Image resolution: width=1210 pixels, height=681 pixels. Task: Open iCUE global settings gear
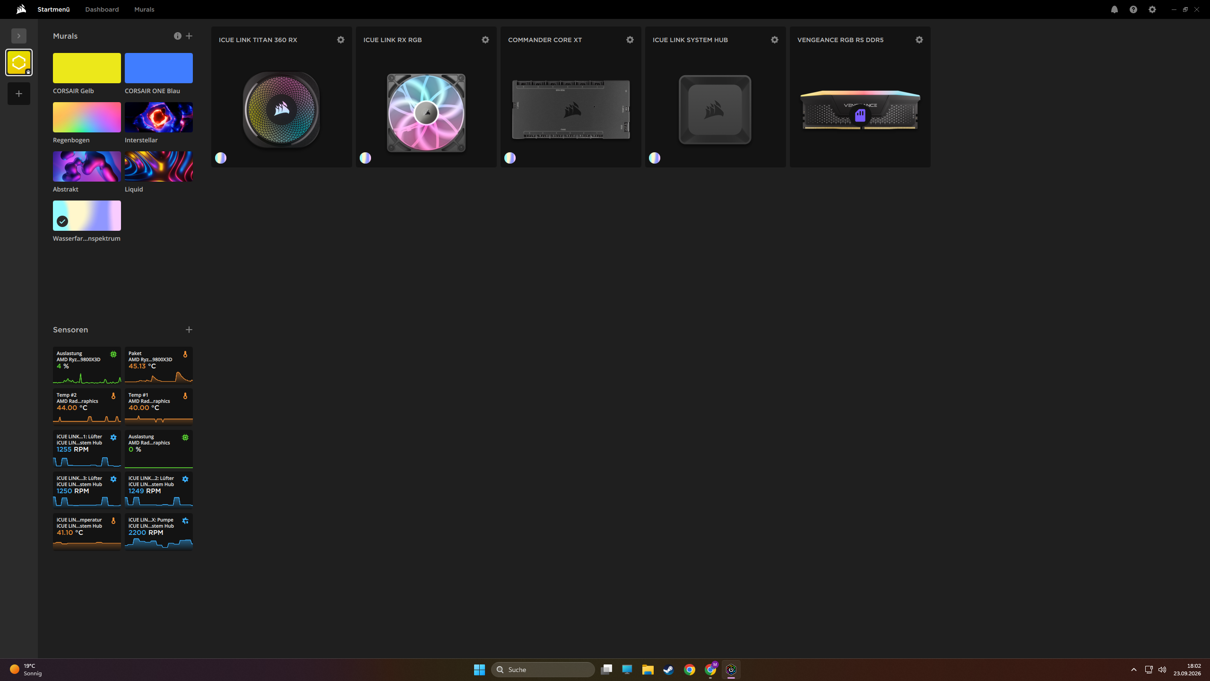(1152, 9)
